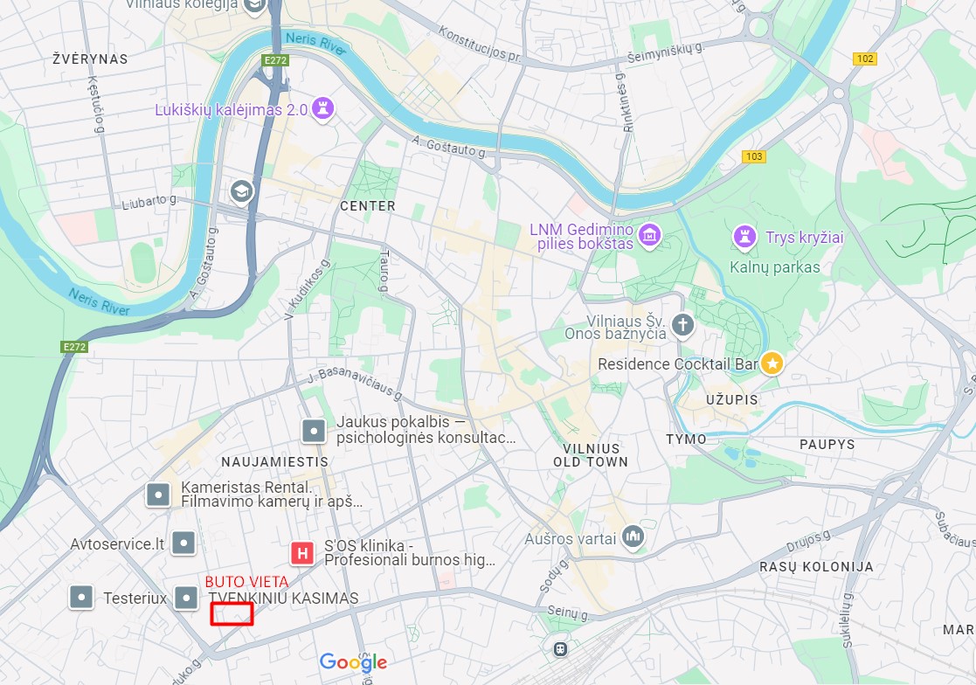Open the Trys kryžiai monument marker
This screenshot has width=976, height=685.
[x=744, y=237]
